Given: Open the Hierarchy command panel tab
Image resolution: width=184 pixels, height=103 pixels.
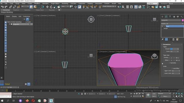Looking at the screenshot, I should pyautogui.click(x=170, y=17).
